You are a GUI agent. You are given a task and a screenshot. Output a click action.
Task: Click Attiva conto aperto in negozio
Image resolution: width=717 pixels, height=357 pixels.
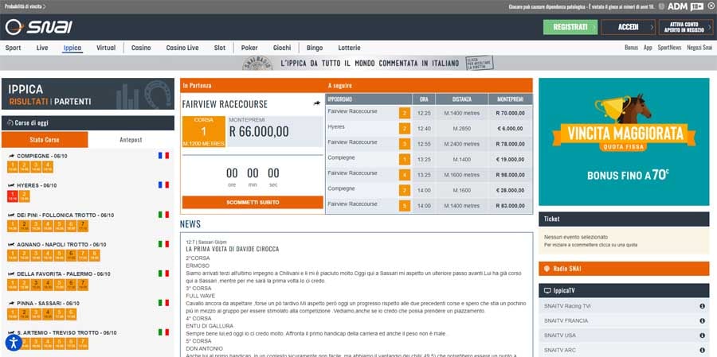point(686,27)
